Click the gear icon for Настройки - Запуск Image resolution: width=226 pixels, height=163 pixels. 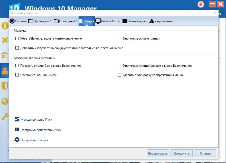pos(17,140)
